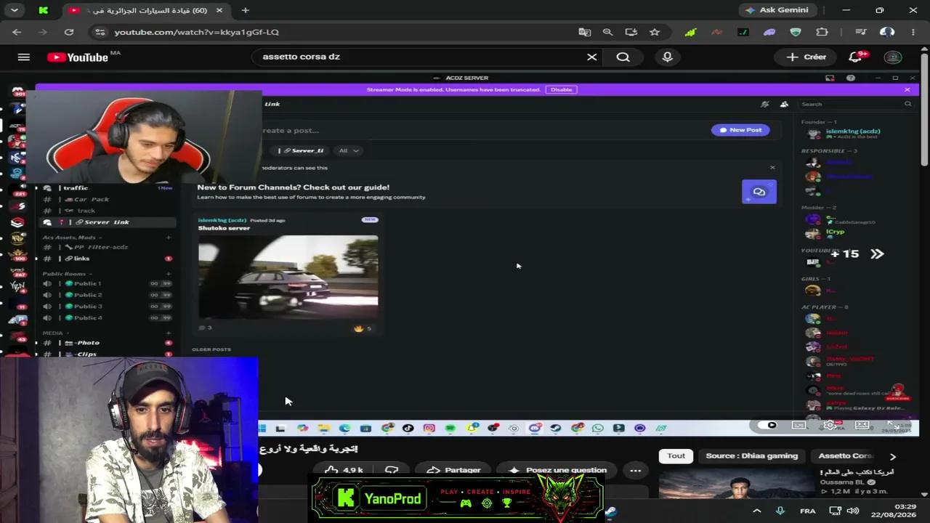Start voice search with the microphone
The height and width of the screenshot is (523, 930).
pyautogui.click(x=667, y=57)
